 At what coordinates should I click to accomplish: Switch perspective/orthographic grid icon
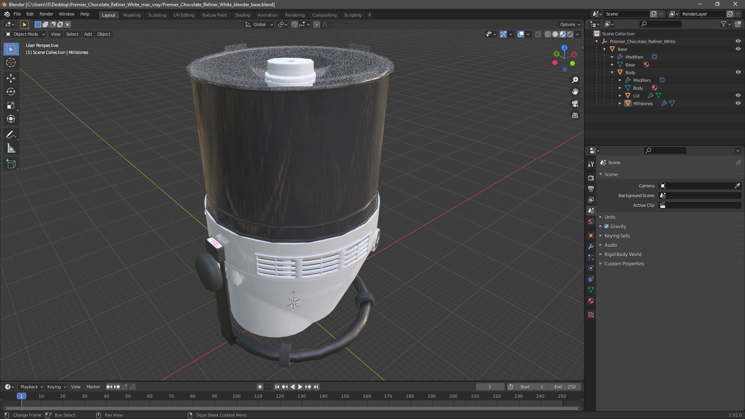[x=575, y=116]
